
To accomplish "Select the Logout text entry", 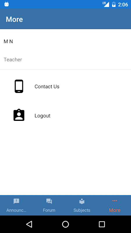I will (x=43, y=116).
